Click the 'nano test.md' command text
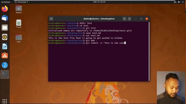Screen dimensions: 186x104 (x=93, y=33)
